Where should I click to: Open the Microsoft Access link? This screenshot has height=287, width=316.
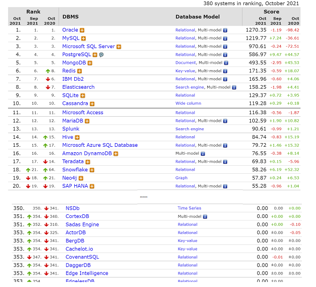pos(83,113)
